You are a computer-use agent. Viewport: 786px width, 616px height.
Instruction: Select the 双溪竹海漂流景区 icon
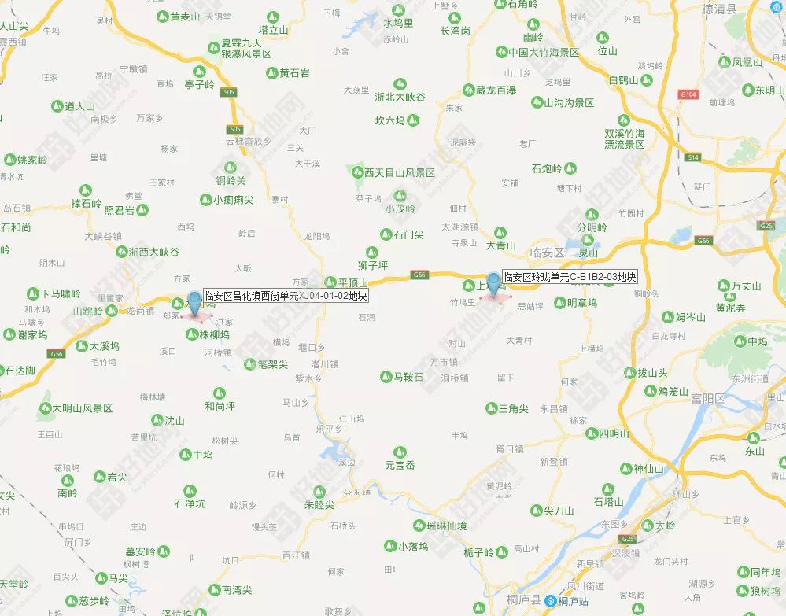(x=624, y=120)
